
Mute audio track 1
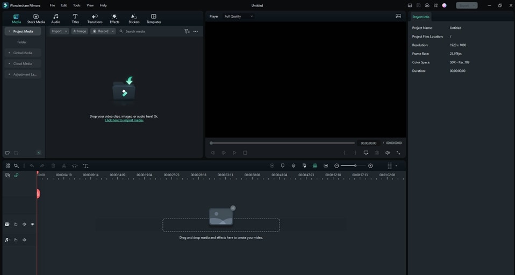(24, 240)
